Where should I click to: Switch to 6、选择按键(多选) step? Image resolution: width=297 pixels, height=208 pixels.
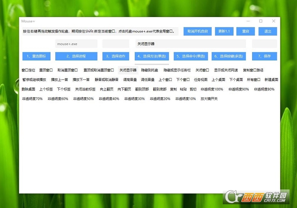pyautogui.click(x=229, y=56)
